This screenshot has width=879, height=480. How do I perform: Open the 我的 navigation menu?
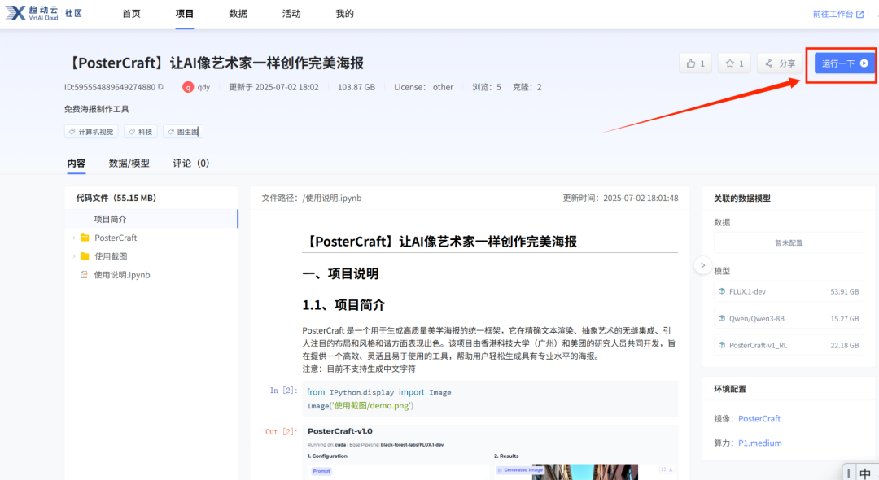(x=344, y=14)
